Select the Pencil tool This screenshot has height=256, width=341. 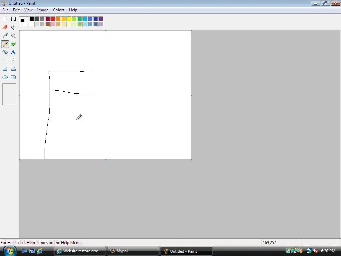(5, 44)
